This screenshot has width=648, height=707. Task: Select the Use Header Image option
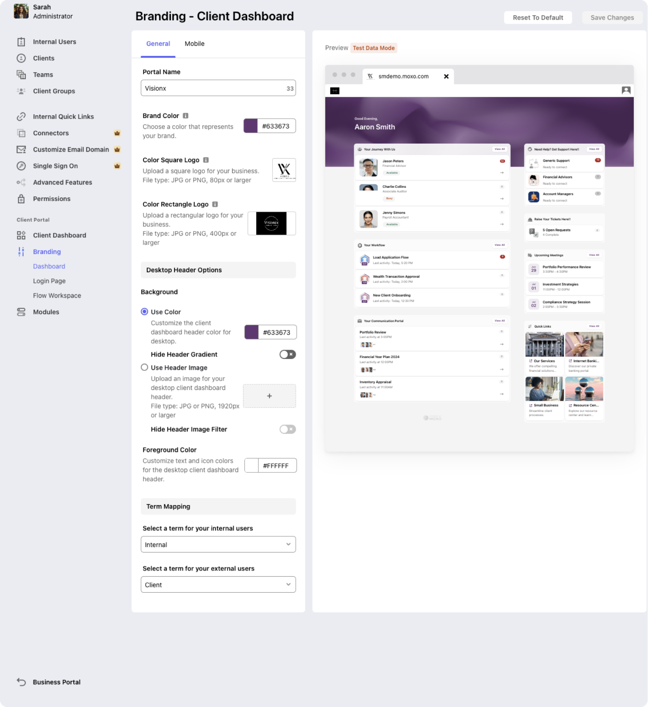(x=144, y=367)
